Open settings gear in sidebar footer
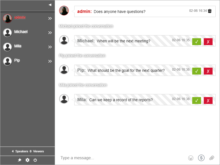The image size is (220, 165). [28, 160]
